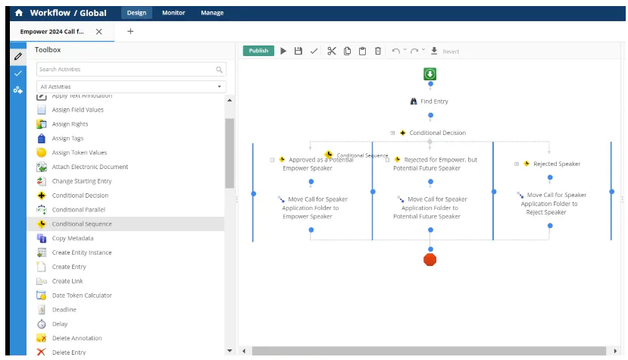Open the redo history dropdown arrow
Viewport: 628px width, 360px height.
point(423,50)
